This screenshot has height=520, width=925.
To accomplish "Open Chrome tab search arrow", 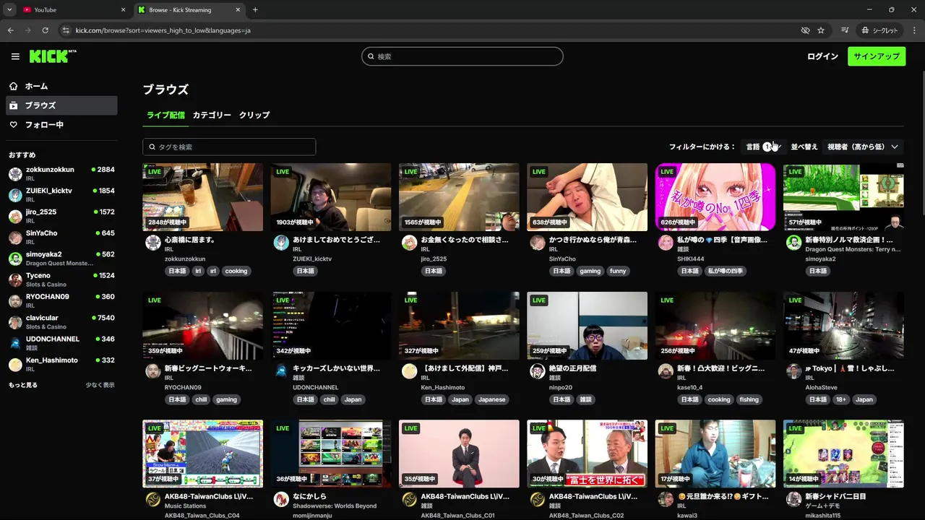I will point(9,10).
